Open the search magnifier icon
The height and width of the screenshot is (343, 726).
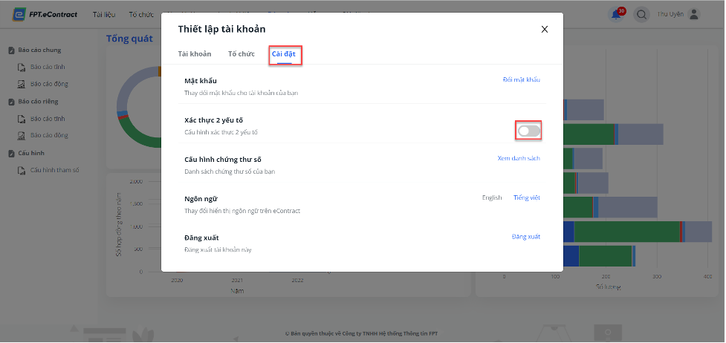tap(641, 15)
